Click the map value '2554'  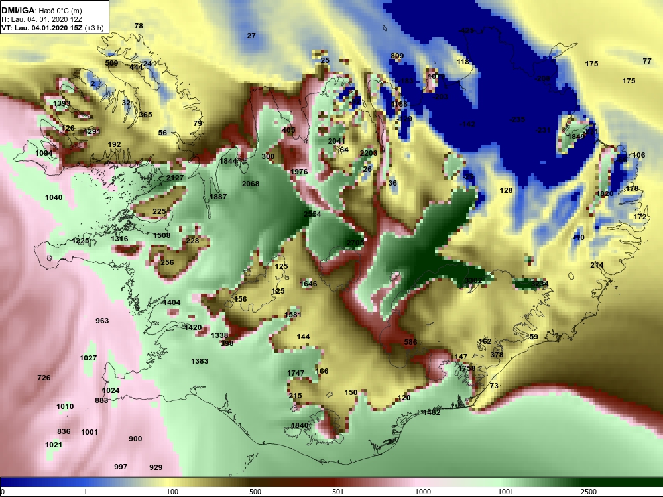pyautogui.click(x=312, y=214)
